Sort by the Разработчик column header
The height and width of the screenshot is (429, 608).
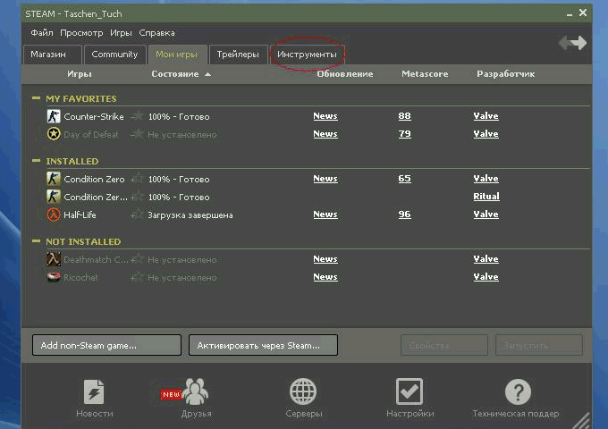pos(506,73)
